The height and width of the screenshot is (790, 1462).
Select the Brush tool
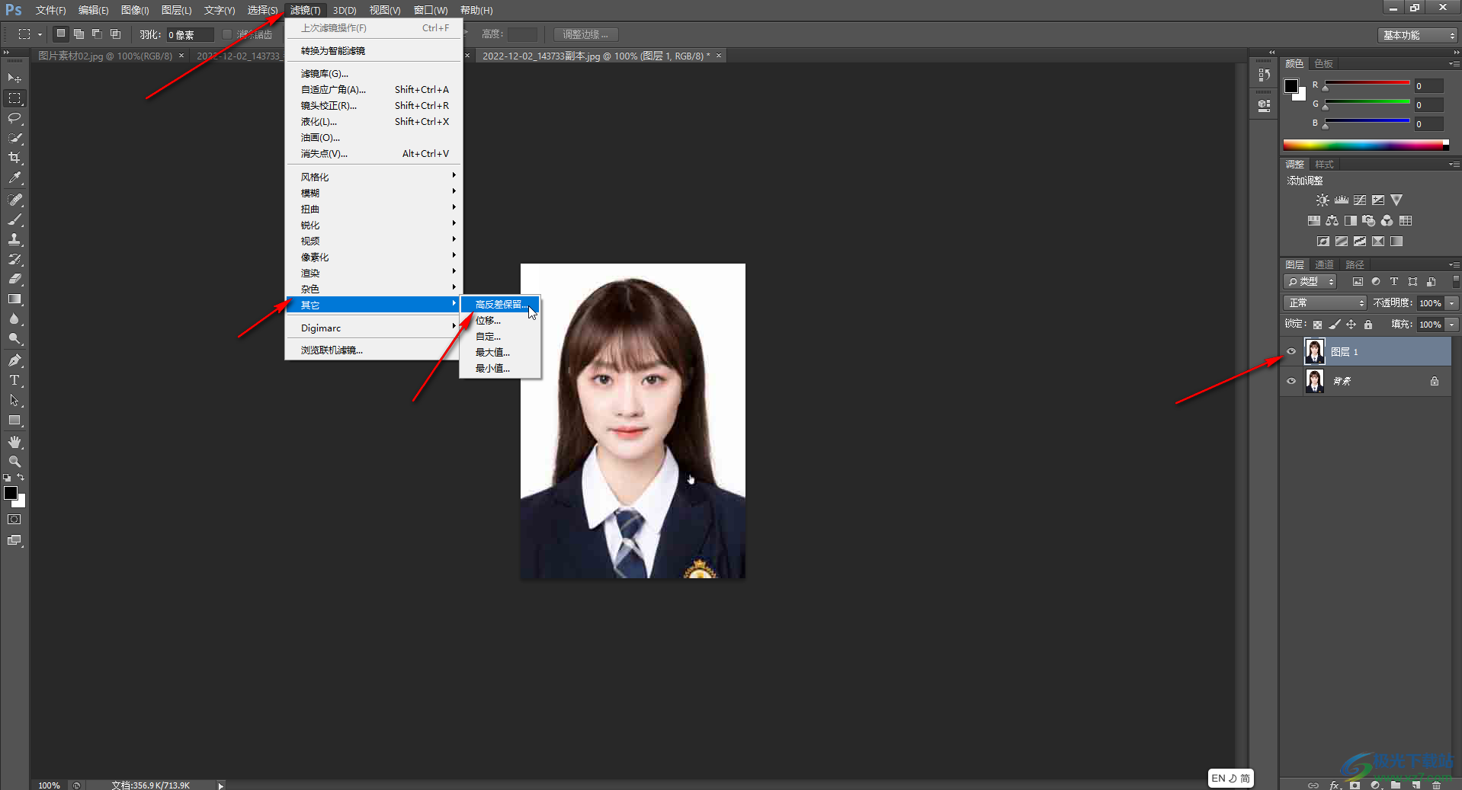pos(14,219)
